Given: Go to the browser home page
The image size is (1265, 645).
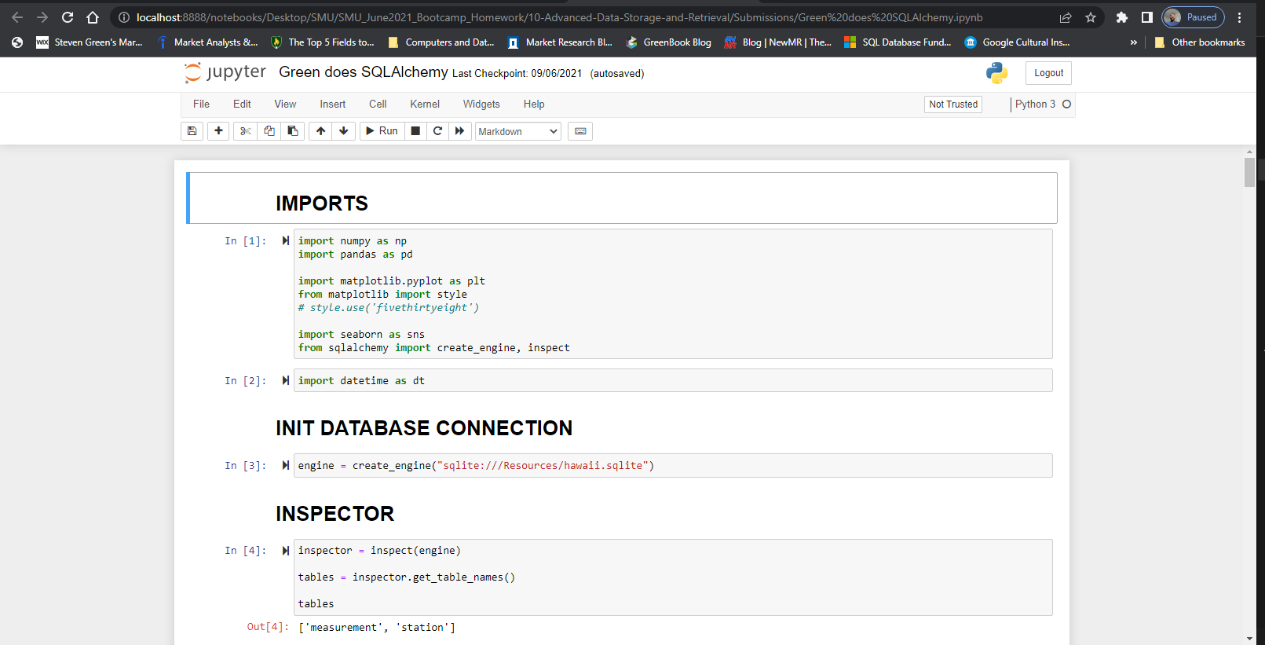Looking at the screenshot, I should tap(93, 17).
